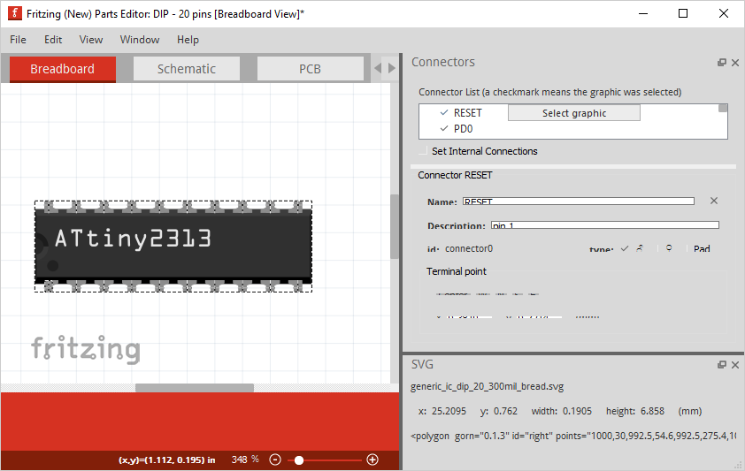Screen dimensions: 745x471
Task: Undock the SVG panel
Action: [x=722, y=365]
